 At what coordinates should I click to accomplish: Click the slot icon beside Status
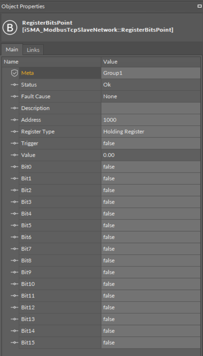pos(15,85)
